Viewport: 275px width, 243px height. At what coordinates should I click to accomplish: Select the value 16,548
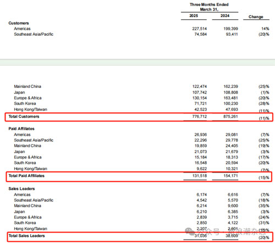(201, 163)
